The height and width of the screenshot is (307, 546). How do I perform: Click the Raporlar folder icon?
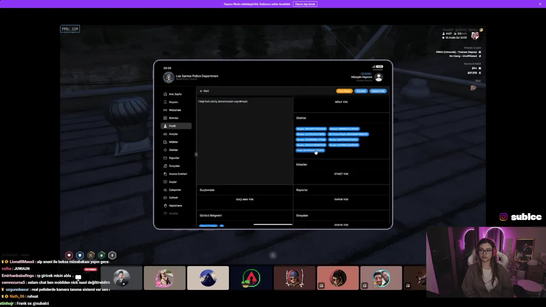(165, 158)
